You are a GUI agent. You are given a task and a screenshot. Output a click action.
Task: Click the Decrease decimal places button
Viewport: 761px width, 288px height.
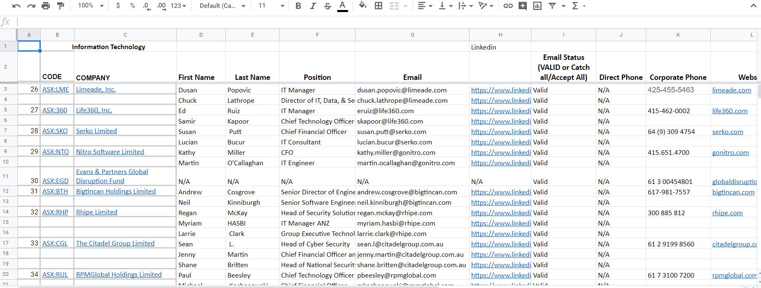coord(146,6)
